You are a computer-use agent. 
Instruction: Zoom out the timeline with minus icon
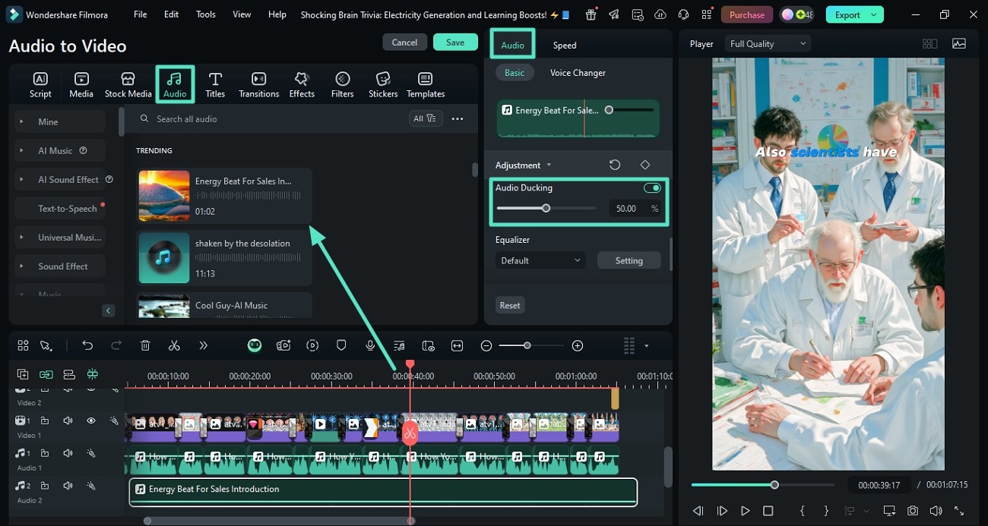tap(486, 345)
